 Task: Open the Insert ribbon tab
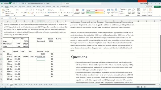pyautogui.click(x=11, y=7)
